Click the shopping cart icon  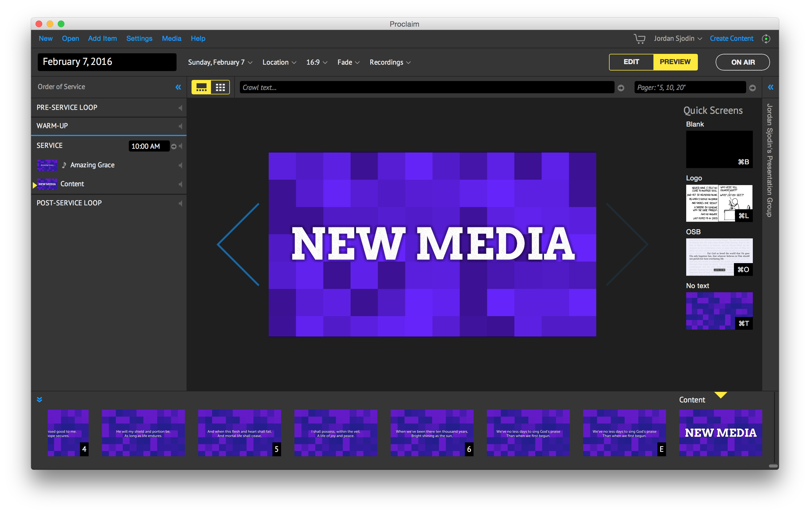[x=639, y=39]
